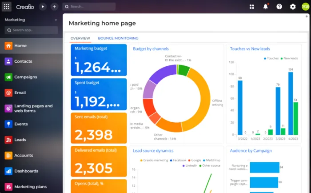Toggle the Touches series in chart legend
311x193 pixels.
coord(271,58)
